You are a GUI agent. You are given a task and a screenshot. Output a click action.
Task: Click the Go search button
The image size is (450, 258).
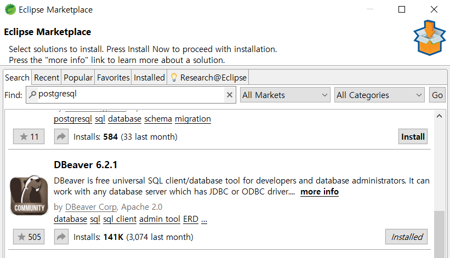point(437,95)
